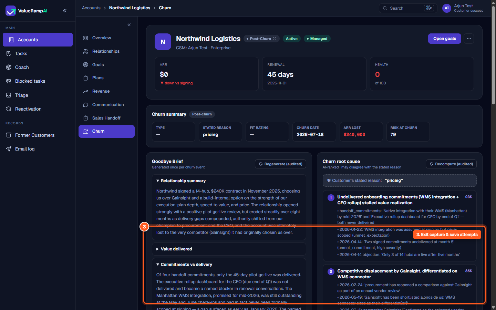This screenshot has width=496, height=310.
Task: Click the Revenue trend icon
Action: pos(86,91)
